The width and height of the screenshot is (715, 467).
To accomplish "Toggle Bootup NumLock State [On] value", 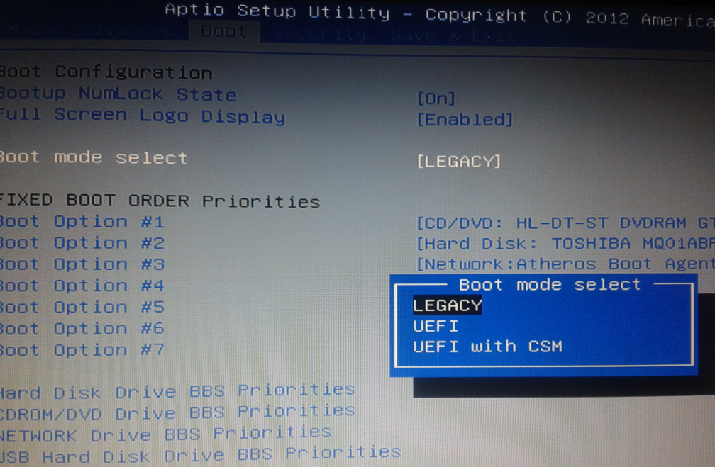I will 436,99.
